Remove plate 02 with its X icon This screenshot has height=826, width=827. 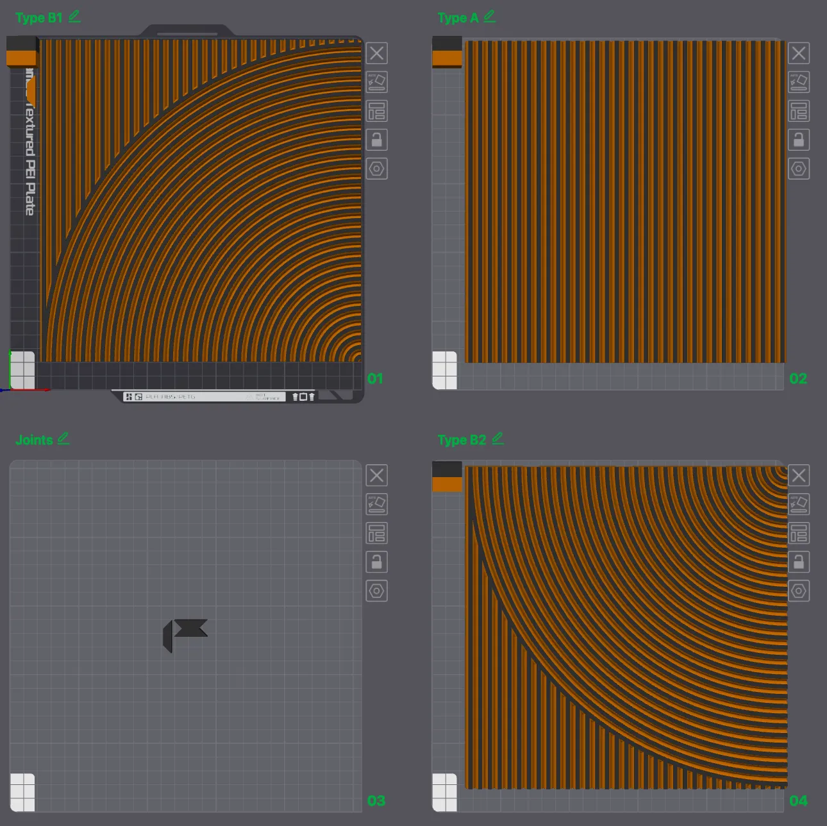(x=798, y=53)
